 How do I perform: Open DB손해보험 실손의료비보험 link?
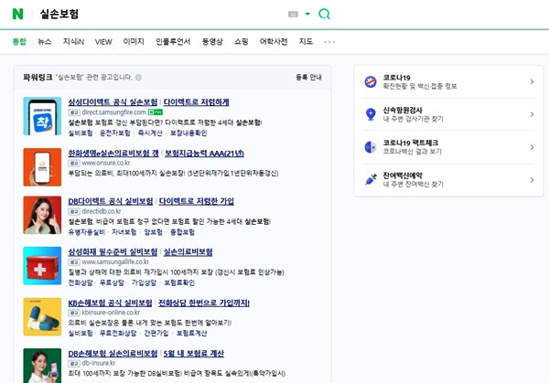[113, 354]
